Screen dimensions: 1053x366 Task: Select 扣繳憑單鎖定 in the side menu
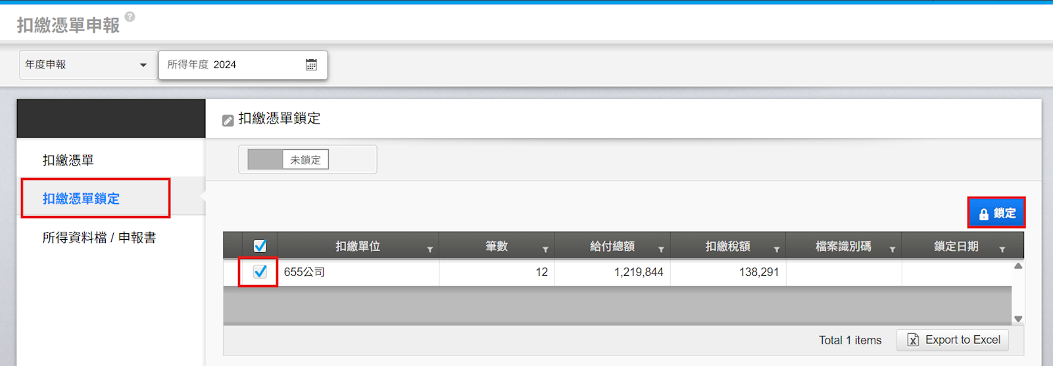click(81, 198)
